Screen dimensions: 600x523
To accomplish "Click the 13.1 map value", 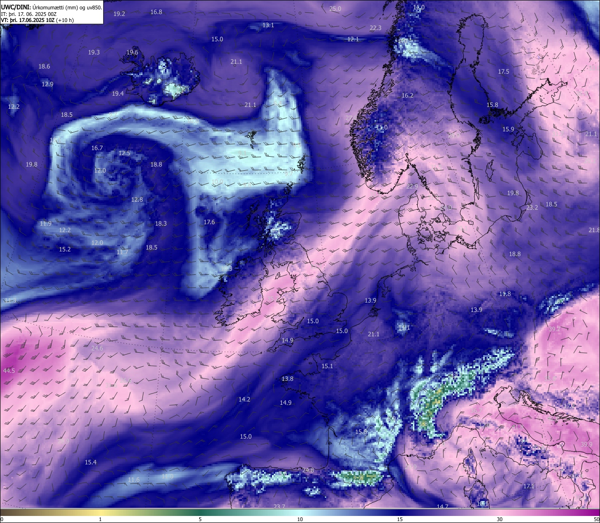I will 268,25.
